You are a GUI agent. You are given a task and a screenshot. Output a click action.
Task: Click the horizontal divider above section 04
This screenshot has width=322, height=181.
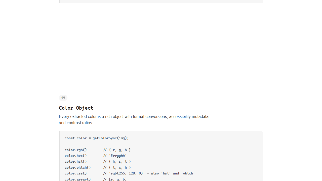tap(161, 80)
